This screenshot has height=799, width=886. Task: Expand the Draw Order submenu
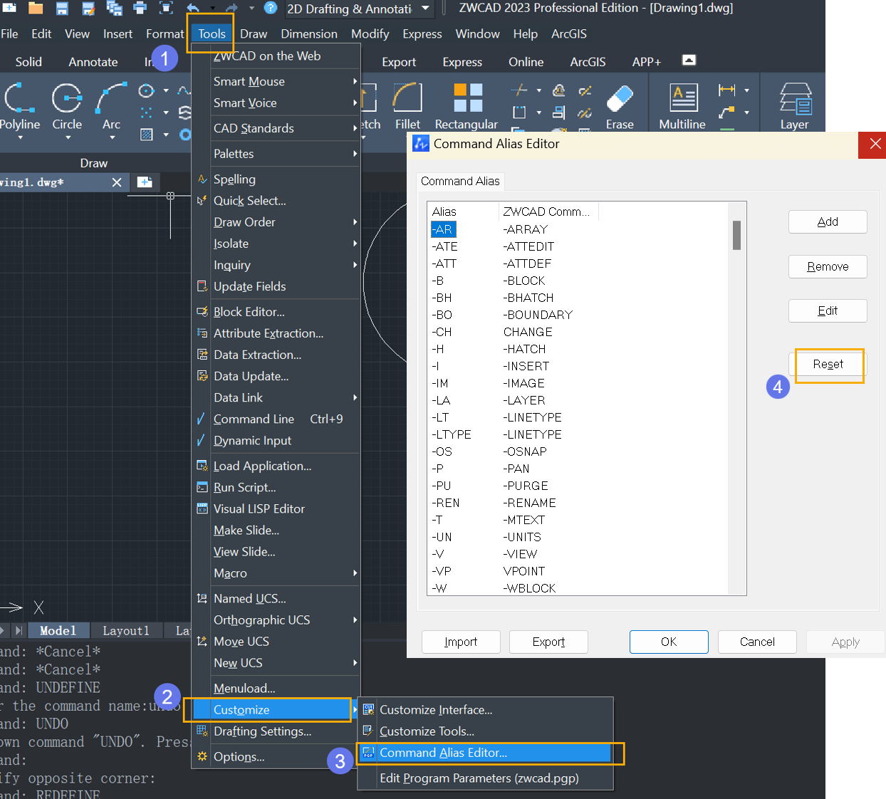pyautogui.click(x=276, y=222)
